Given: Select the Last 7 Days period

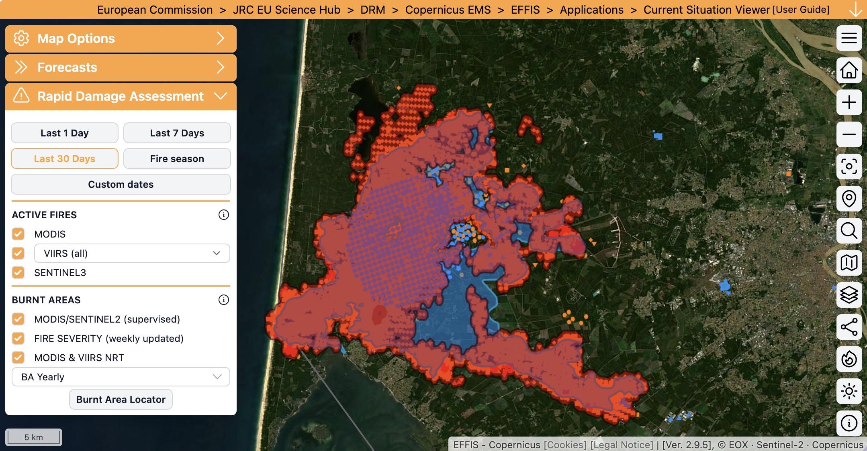Looking at the screenshot, I should click(177, 133).
